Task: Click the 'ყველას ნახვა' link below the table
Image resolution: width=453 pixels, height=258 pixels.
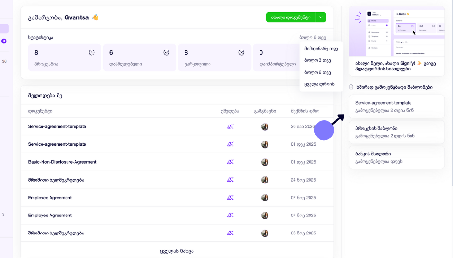Action: click(x=177, y=251)
